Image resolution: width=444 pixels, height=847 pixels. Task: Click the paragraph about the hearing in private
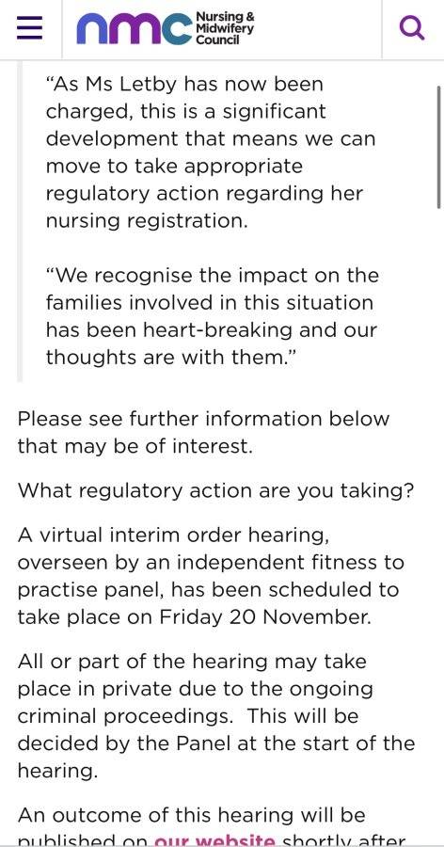[216, 716]
